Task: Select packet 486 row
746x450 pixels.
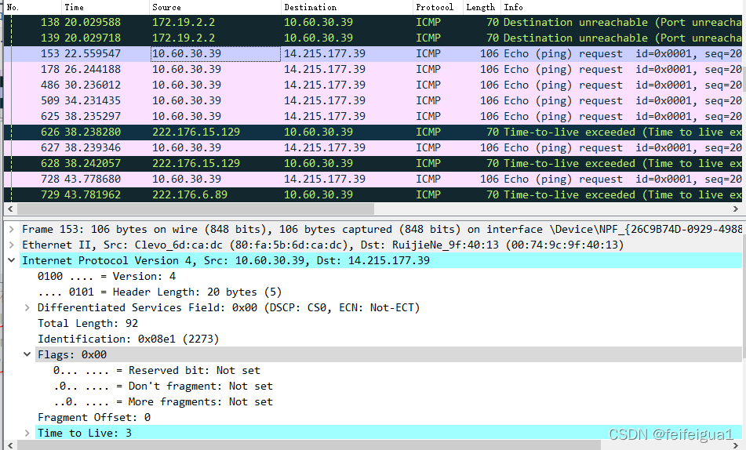Action: pyautogui.click(x=373, y=85)
